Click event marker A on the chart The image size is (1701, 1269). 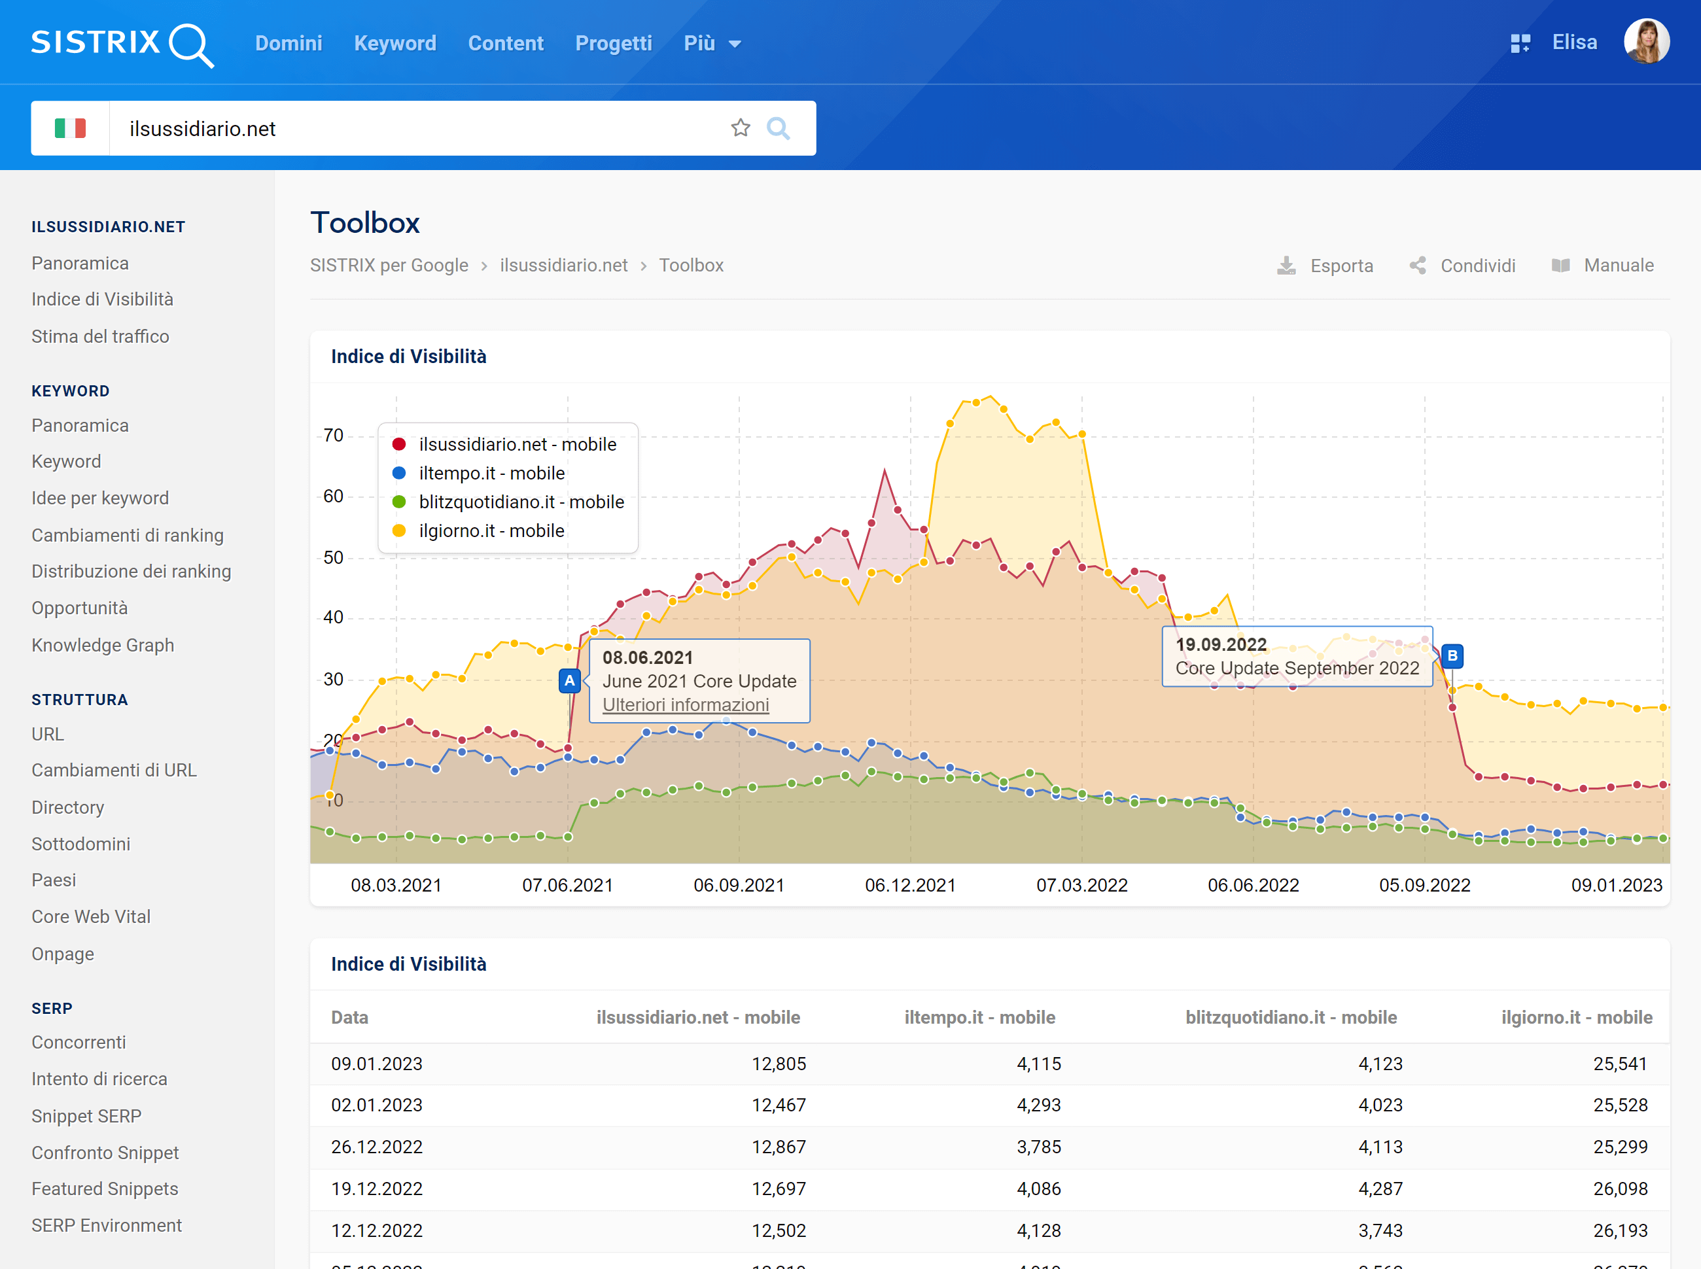point(569,680)
